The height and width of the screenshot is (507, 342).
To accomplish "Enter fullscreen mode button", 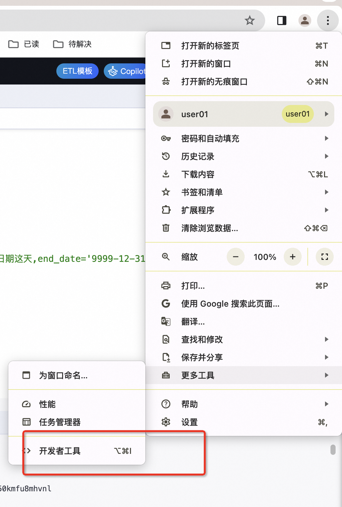I will point(325,257).
